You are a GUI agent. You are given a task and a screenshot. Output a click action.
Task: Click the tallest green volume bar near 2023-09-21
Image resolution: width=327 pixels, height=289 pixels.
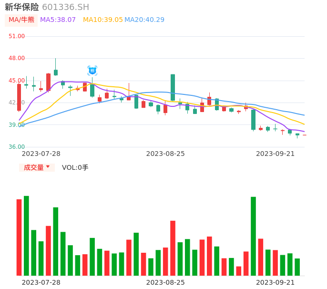pos(253,236)
